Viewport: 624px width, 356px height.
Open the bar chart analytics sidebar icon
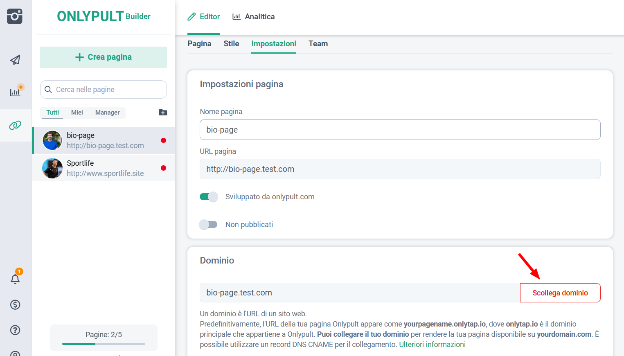click(x=15, y=92)
